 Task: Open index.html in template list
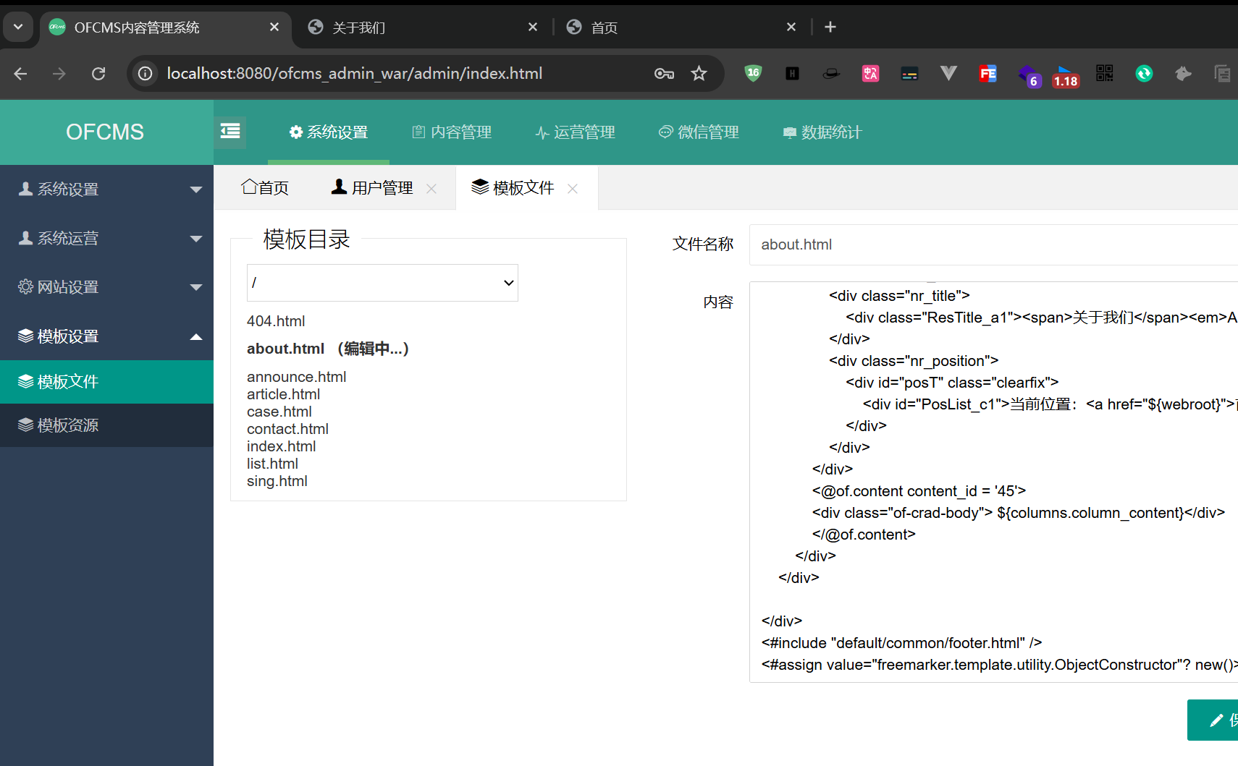[x=281, y=446]
